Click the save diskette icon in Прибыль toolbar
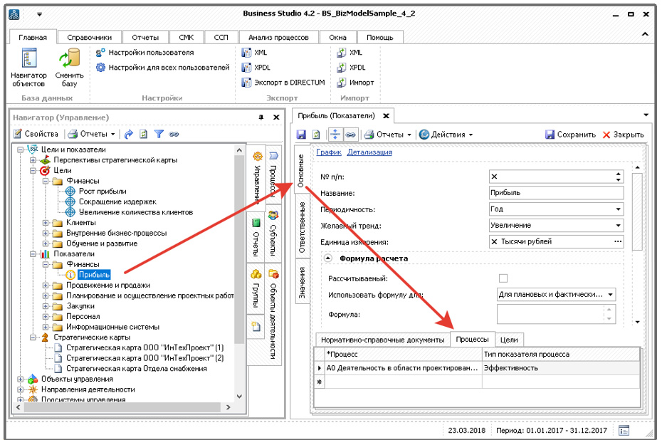Screen dimensions: 662x440 301,135
